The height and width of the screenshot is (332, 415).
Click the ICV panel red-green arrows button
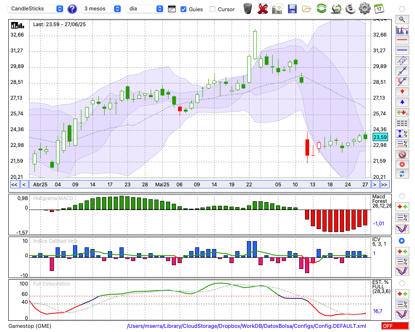coord(402,251)
